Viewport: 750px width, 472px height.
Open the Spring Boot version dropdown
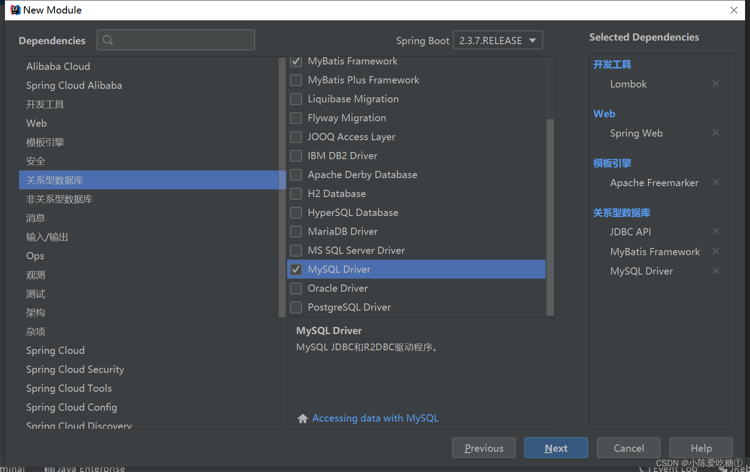click(x=498, y=40)
